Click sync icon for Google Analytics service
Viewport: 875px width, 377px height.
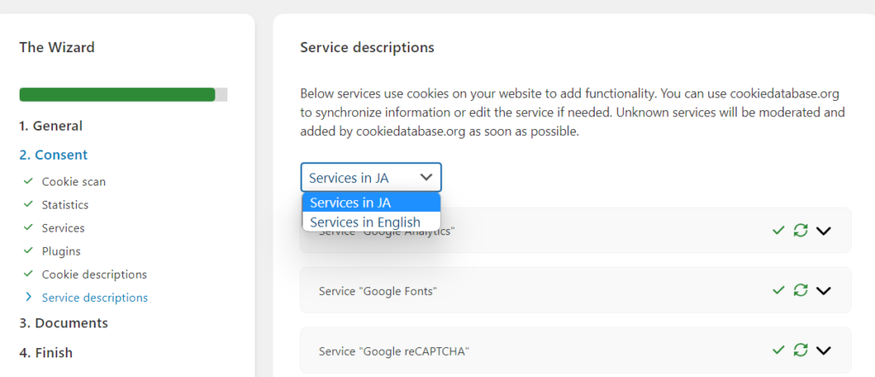click(x=801, y=230)
